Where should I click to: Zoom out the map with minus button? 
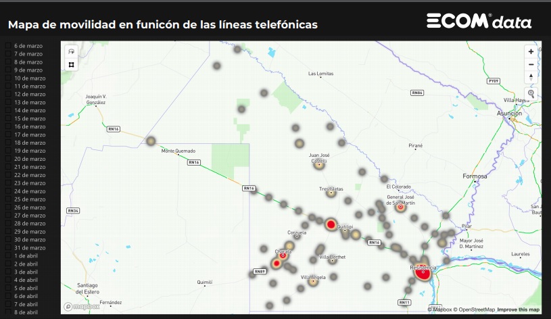[x=531, y=65]
